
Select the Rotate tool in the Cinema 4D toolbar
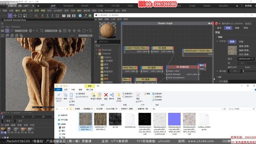point(20,16)
